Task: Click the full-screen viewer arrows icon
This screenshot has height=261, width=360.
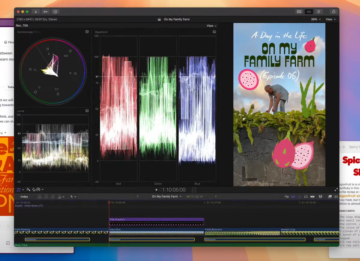Action: [x=336, y=190]
